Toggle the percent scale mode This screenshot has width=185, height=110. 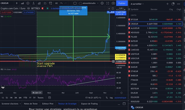point(107,97)
